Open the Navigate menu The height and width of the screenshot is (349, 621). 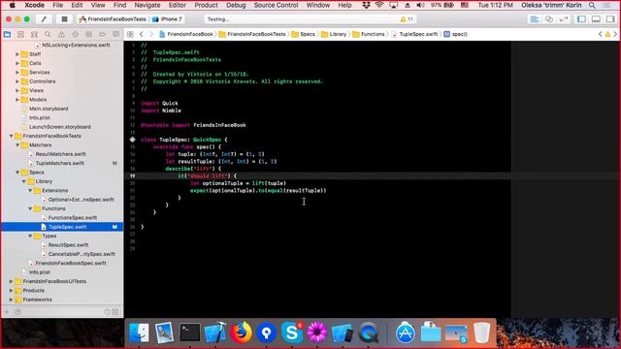pyautogui.click(x=147, y=5)
